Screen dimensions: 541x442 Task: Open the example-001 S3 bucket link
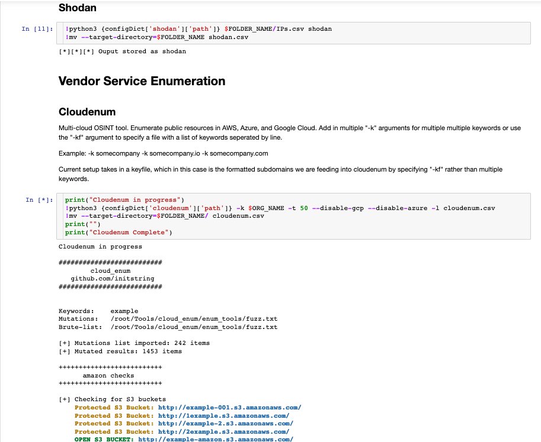(x=229, y=407)
